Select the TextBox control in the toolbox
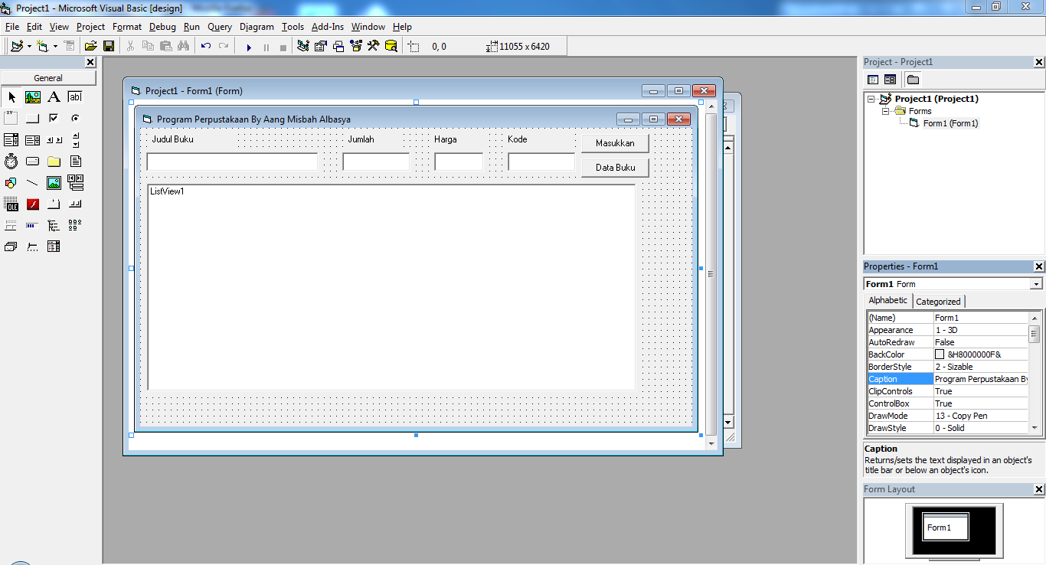The image size is (1046, 565). [x=75, y=97]
